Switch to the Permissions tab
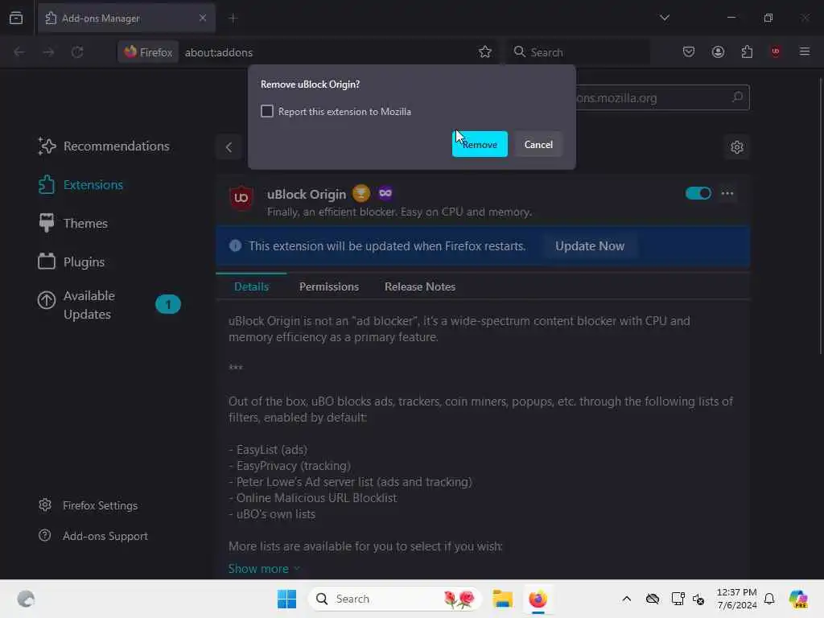 [329, 286]
